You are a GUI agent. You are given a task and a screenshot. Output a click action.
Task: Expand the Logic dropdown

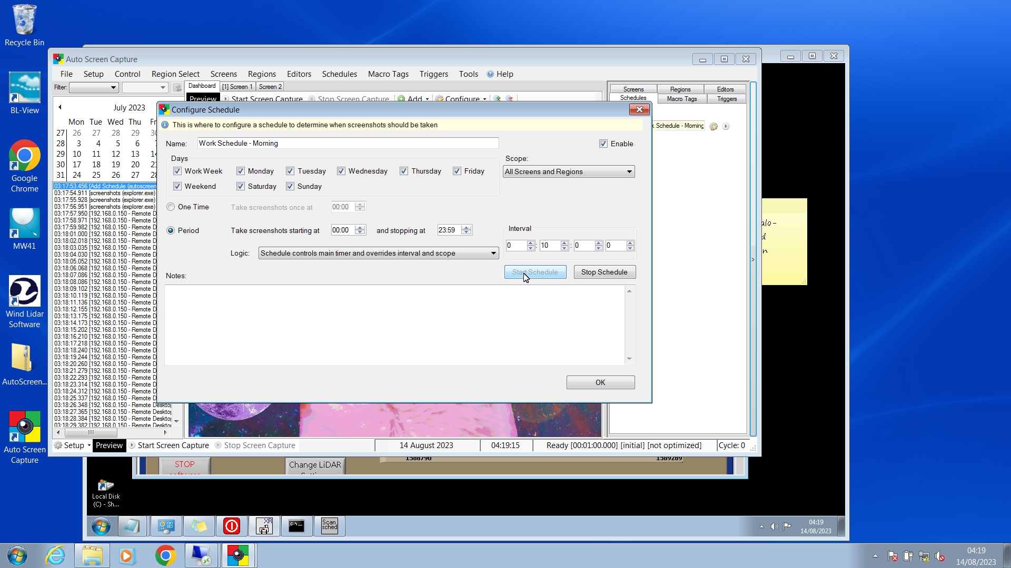379,253
